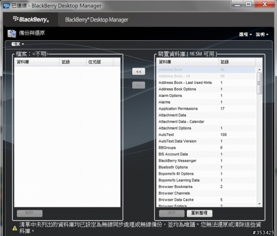
Task: Select the Address Book row
Action: [206, 70]
